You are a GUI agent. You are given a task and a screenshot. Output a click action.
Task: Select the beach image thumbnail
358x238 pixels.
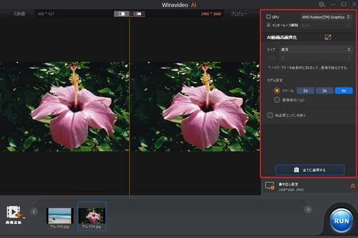[x=60, y=216]
